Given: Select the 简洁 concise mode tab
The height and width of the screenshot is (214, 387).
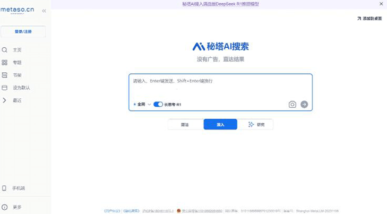Looking at the screenshot, I should pos(185,124).
